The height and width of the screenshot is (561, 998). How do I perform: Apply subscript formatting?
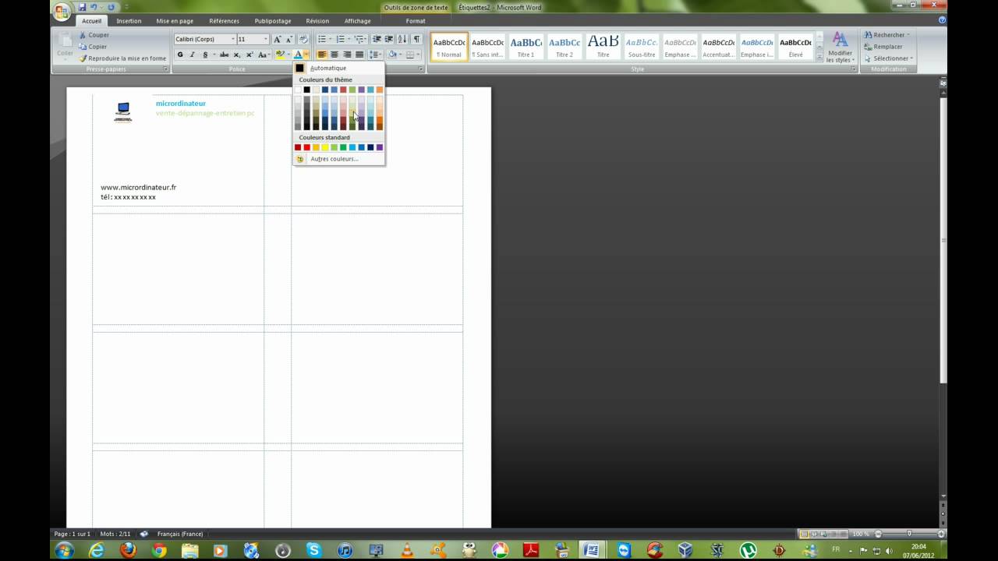(x=237, y=55)
